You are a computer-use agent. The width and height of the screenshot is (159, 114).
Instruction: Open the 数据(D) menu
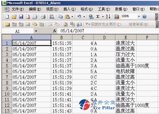(x=121, y=9)
